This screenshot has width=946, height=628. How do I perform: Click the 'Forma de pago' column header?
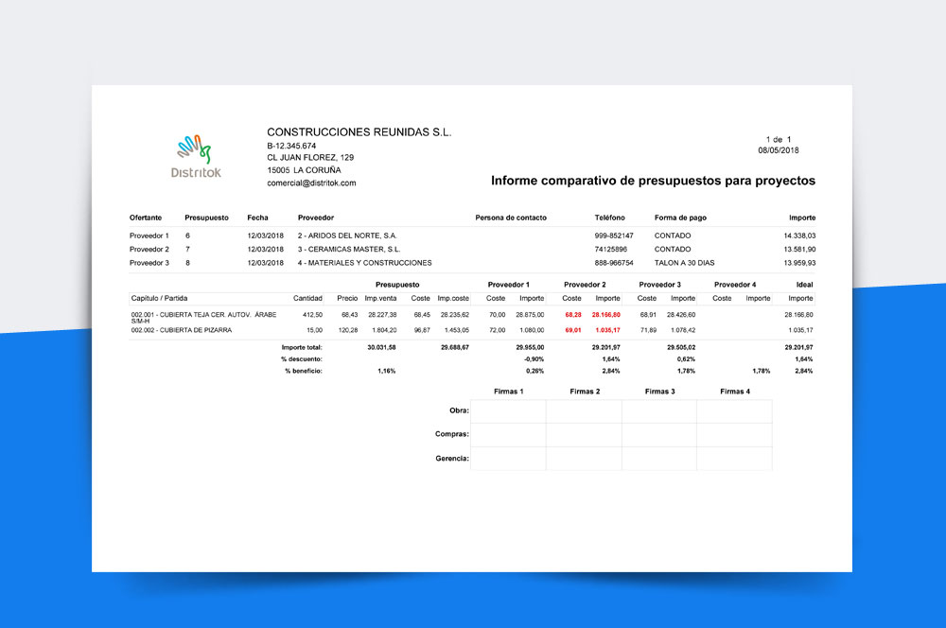(x=680, y=218)
